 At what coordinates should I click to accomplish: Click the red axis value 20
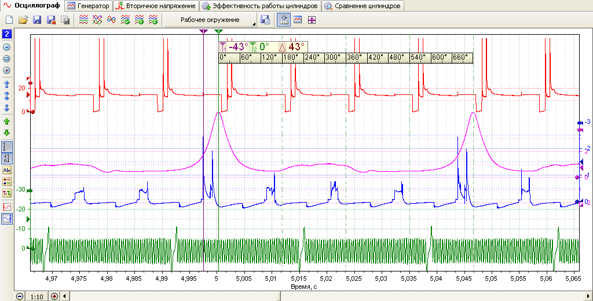pos(21,88)
